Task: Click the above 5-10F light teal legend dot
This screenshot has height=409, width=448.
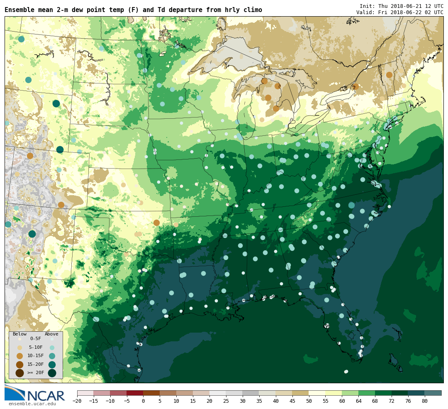Action: click(52, 348)
